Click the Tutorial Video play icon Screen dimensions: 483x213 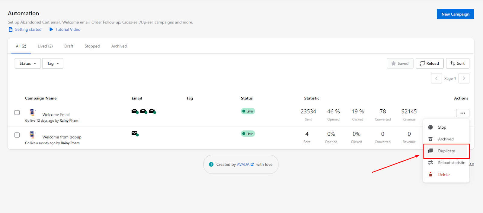[x=51, y=30]
